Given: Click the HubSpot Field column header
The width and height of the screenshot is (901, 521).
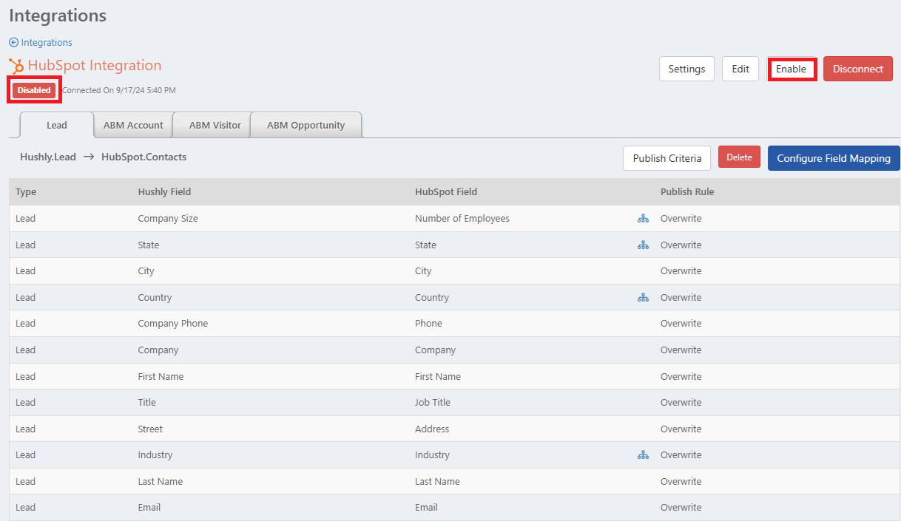Looking at the screenshot, I should point(446,191).
